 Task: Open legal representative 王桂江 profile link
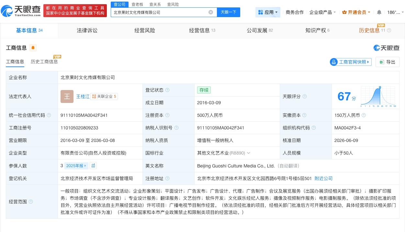point(83,96)
